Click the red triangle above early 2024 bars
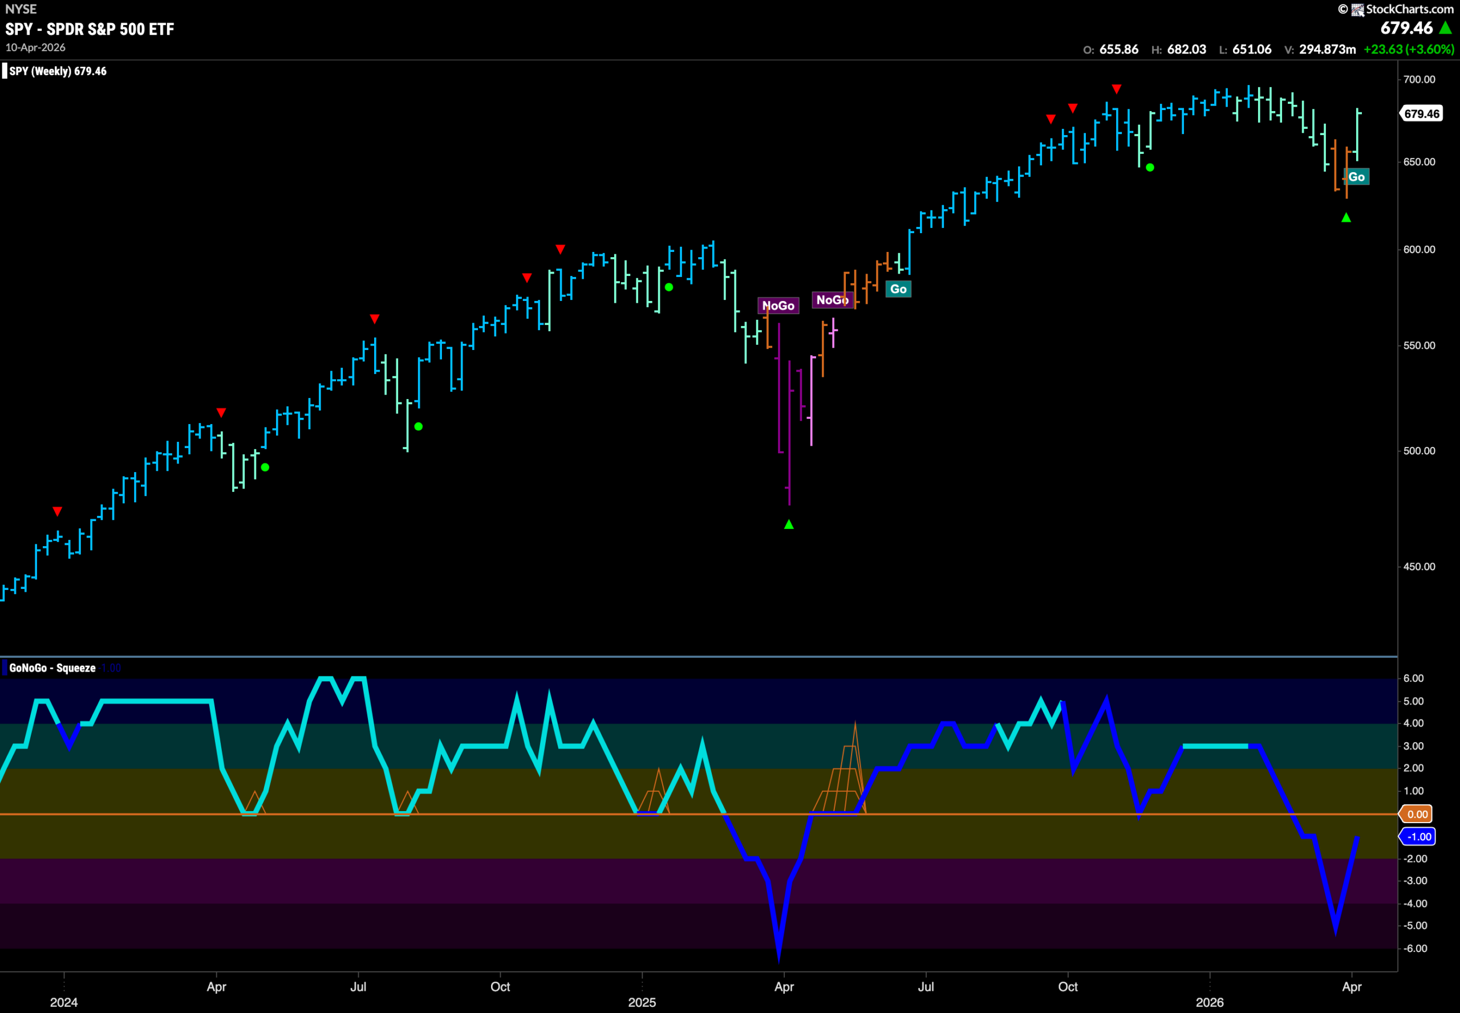 pyautogui.click(x=58, y=511)
